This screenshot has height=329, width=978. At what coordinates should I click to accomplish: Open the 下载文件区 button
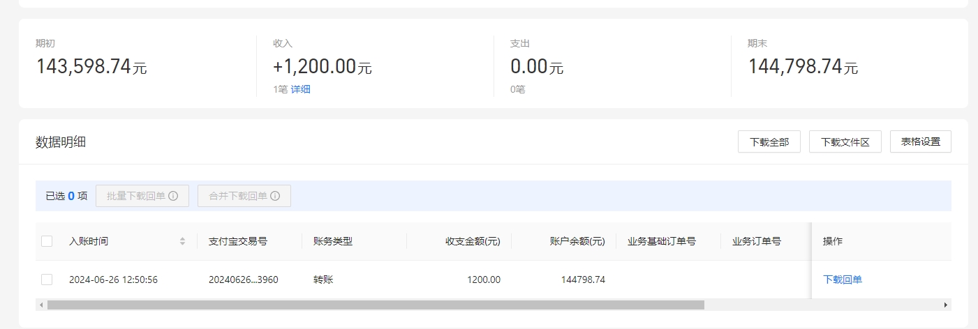click(845, 141)
